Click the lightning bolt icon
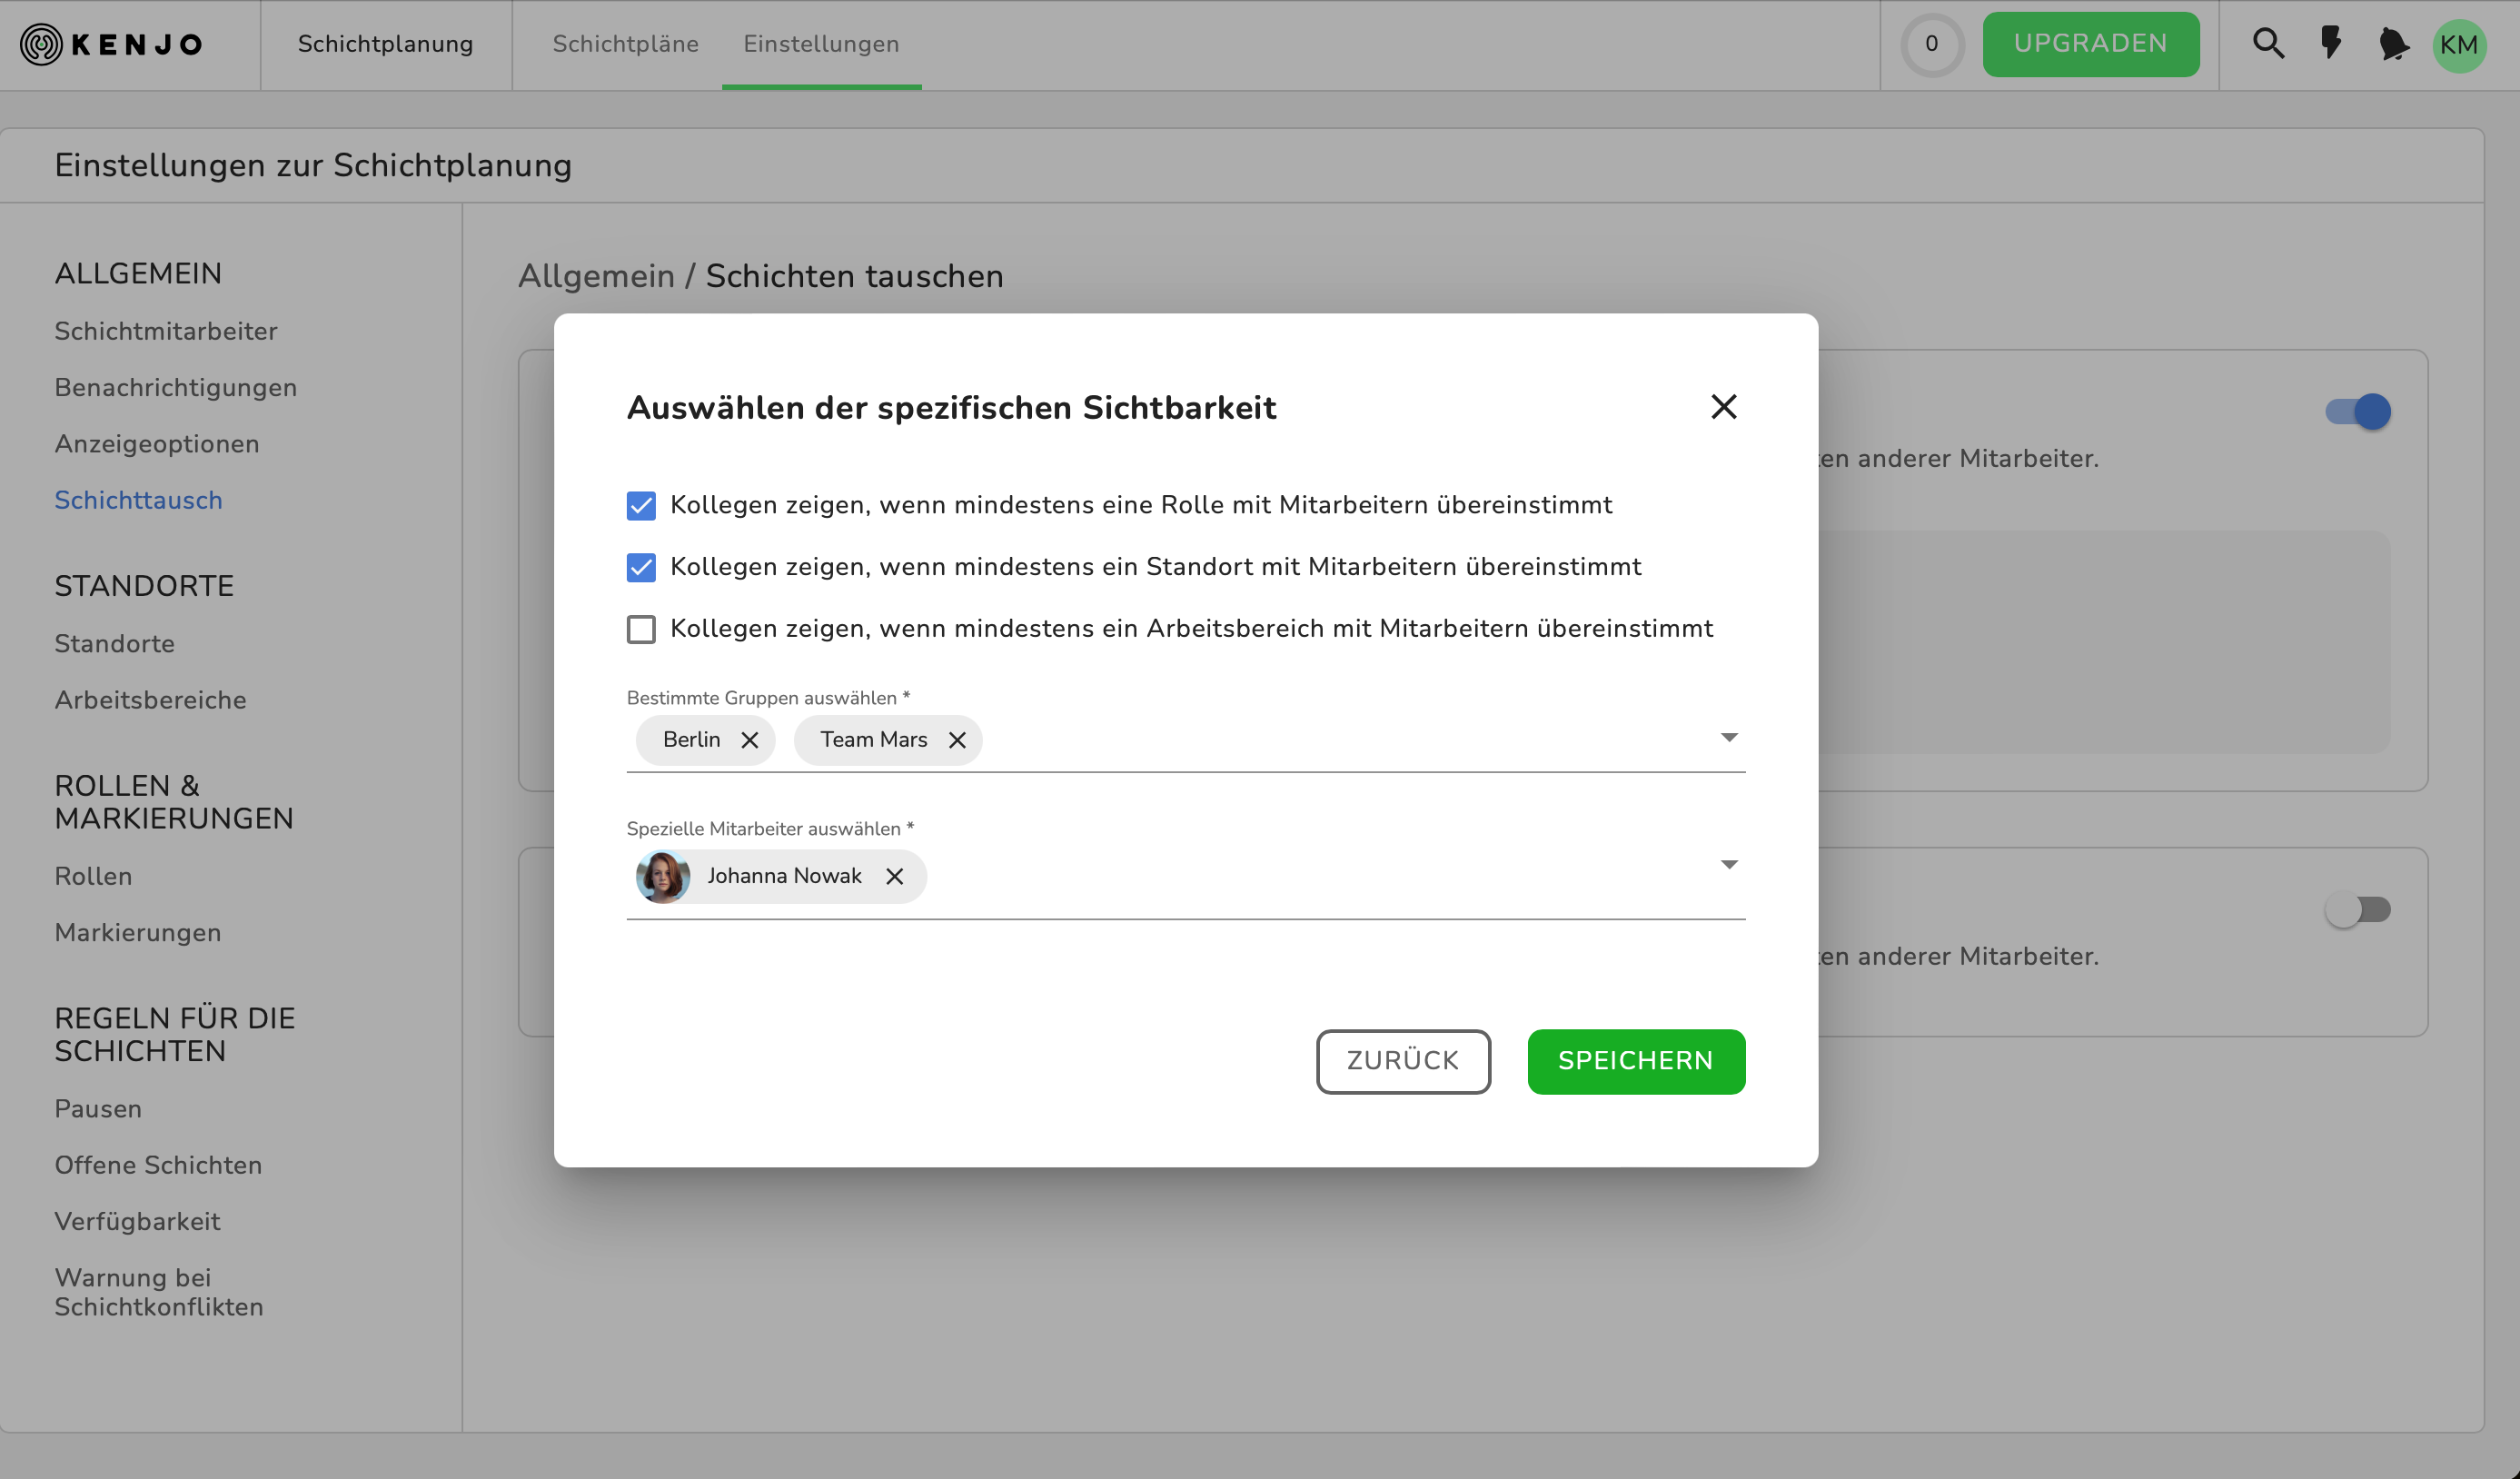Screen dimensions: 2520x1479 pyautogui.click(x=2331, y=44)
